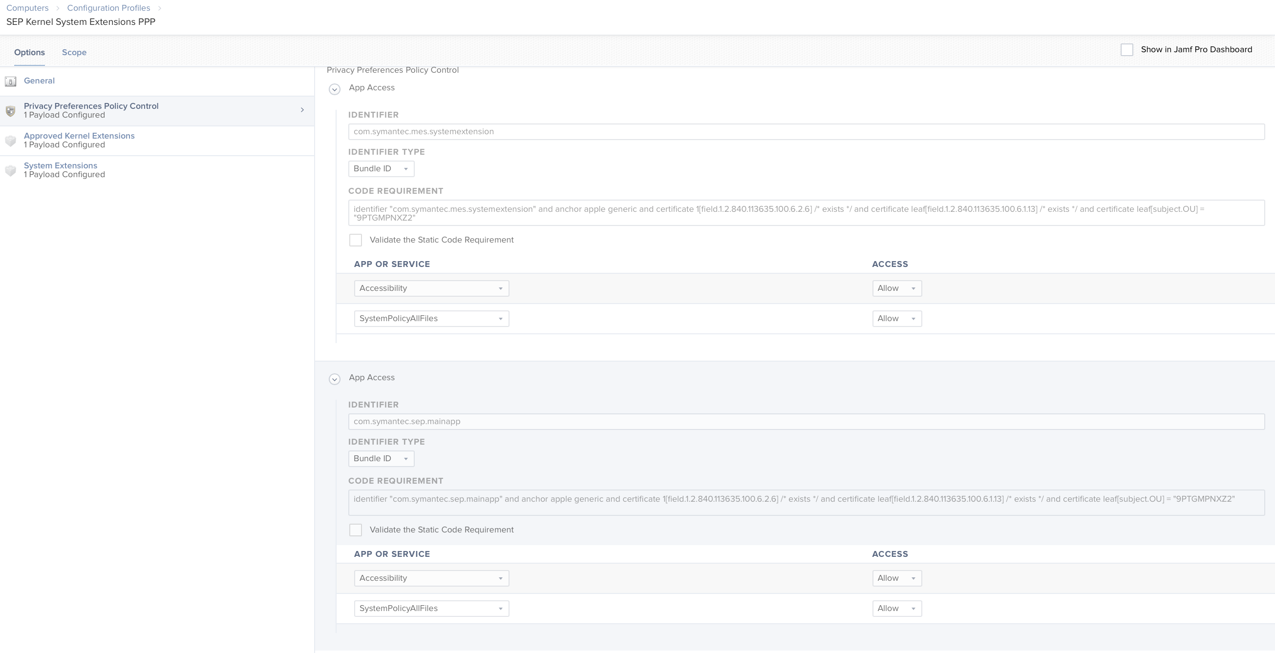Open Identifier Type dropdown for systemextension
Viewport: 1275px width, 653px height.
[381, 168]
